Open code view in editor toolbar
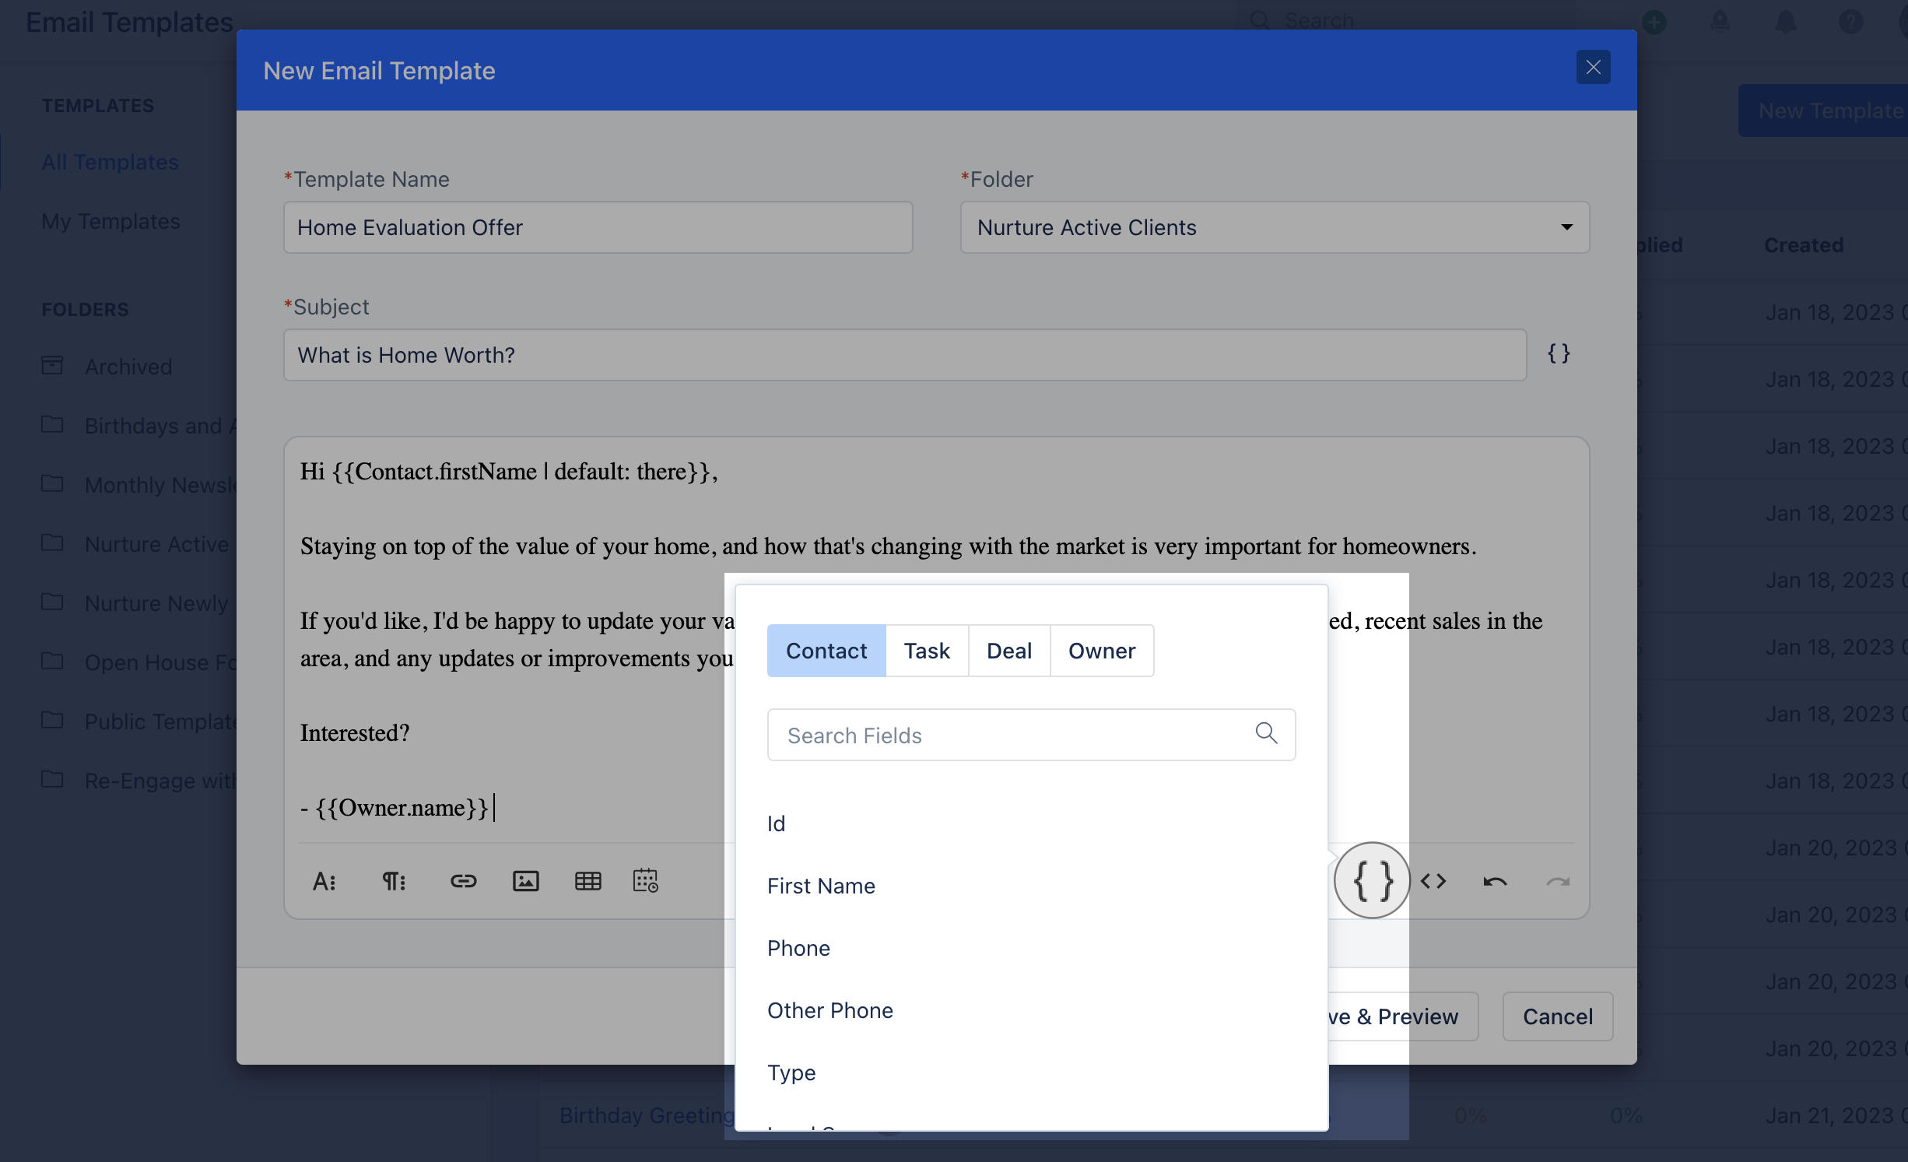The width and height of the screenshot is (1908, 1162). (x=1433, y=881)
